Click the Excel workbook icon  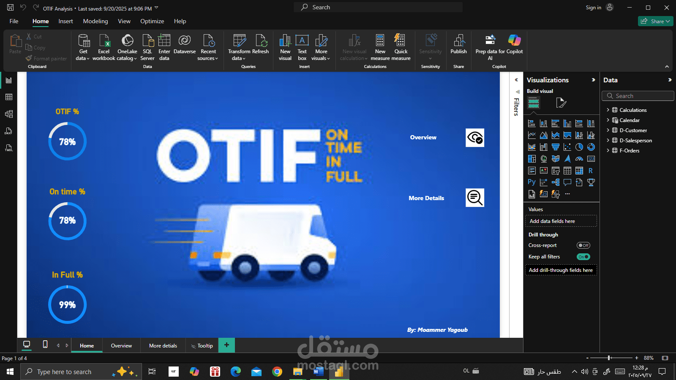tap(104, 47)
